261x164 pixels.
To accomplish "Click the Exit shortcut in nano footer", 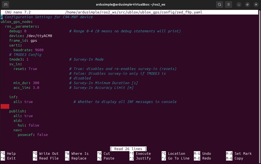I will pyautogui.click(x=11, y=158).
